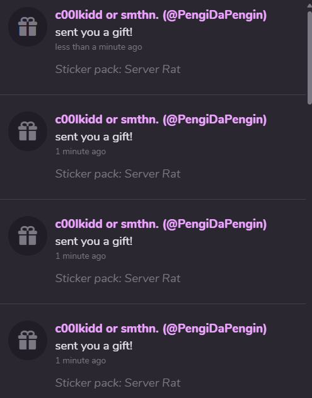Open the sender's profile in the first notification
This screenshot has height=398, width=312.
tap(161, 15)
